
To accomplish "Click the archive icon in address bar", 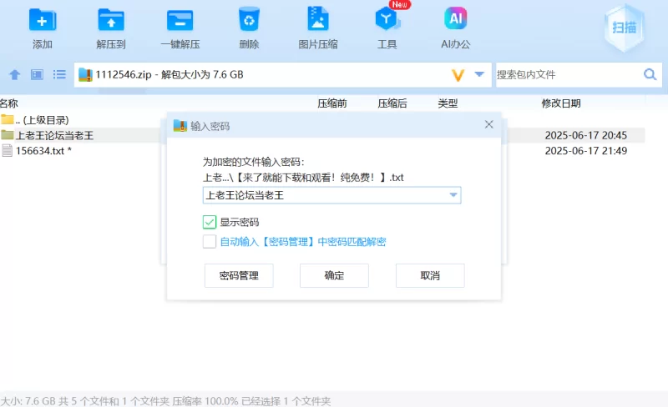I will coord(85,75).
